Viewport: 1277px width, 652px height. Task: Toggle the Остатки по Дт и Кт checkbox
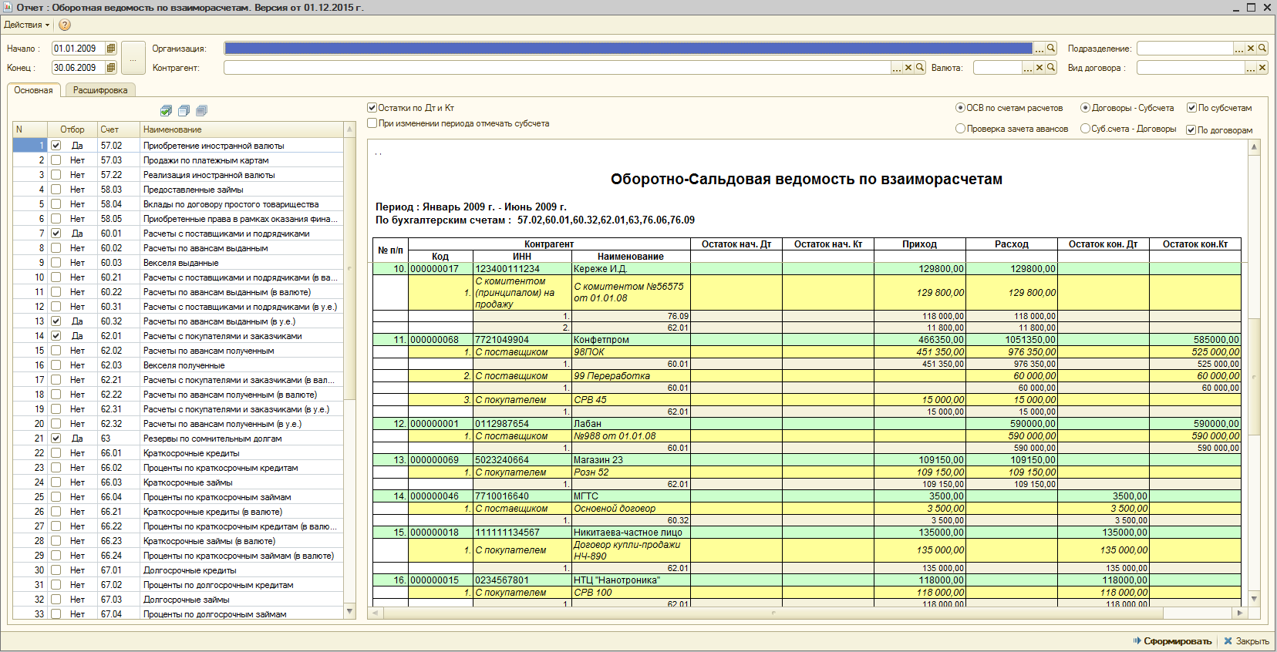(372, 108)
